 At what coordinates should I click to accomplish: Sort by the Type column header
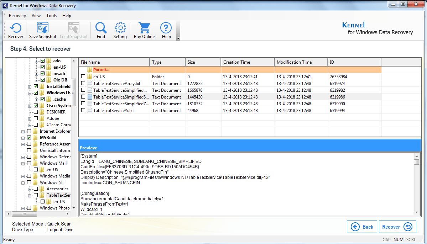pyautogui.click(x=167, y=62)
